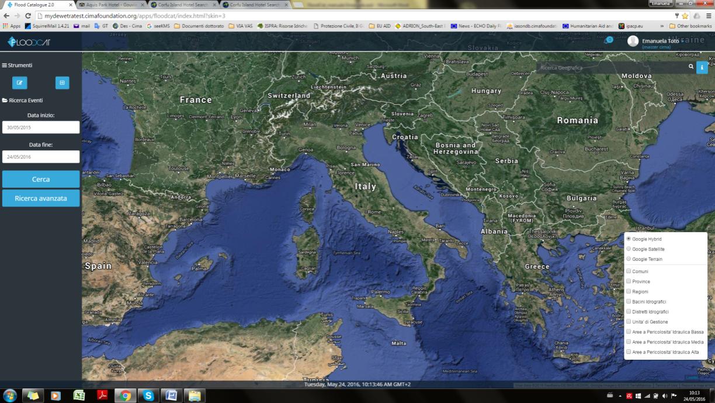Image resolution: width=715 pixels, height=403 pixels.
Task: Open the Apps bookmarks shortcut
Action: [12, 26]
